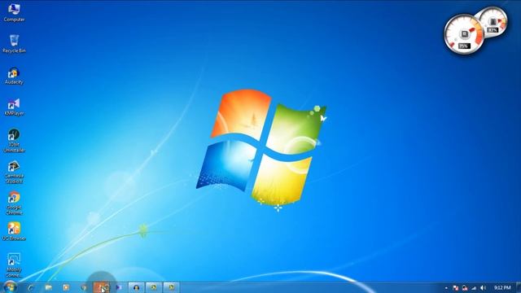Select the Computer desktop icon
521x293 pixels.
click(14, 13)
